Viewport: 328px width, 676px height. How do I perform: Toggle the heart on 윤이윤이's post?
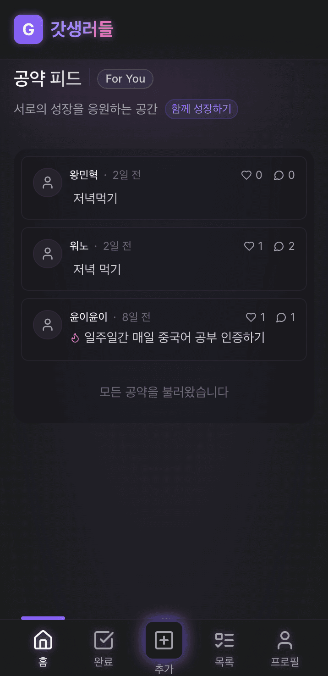click(250, 317)
